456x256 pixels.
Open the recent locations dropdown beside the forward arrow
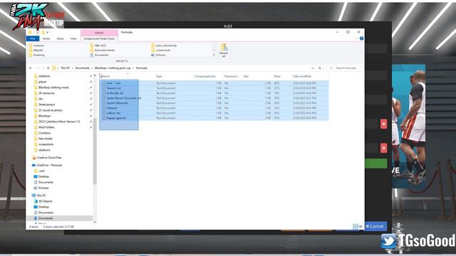(43, 68)
